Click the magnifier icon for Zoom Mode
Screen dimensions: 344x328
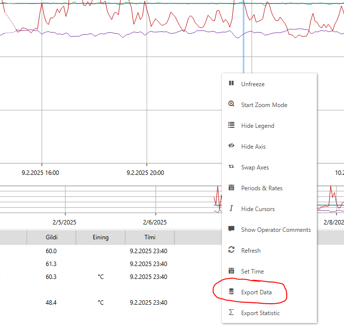pos(231,105)
